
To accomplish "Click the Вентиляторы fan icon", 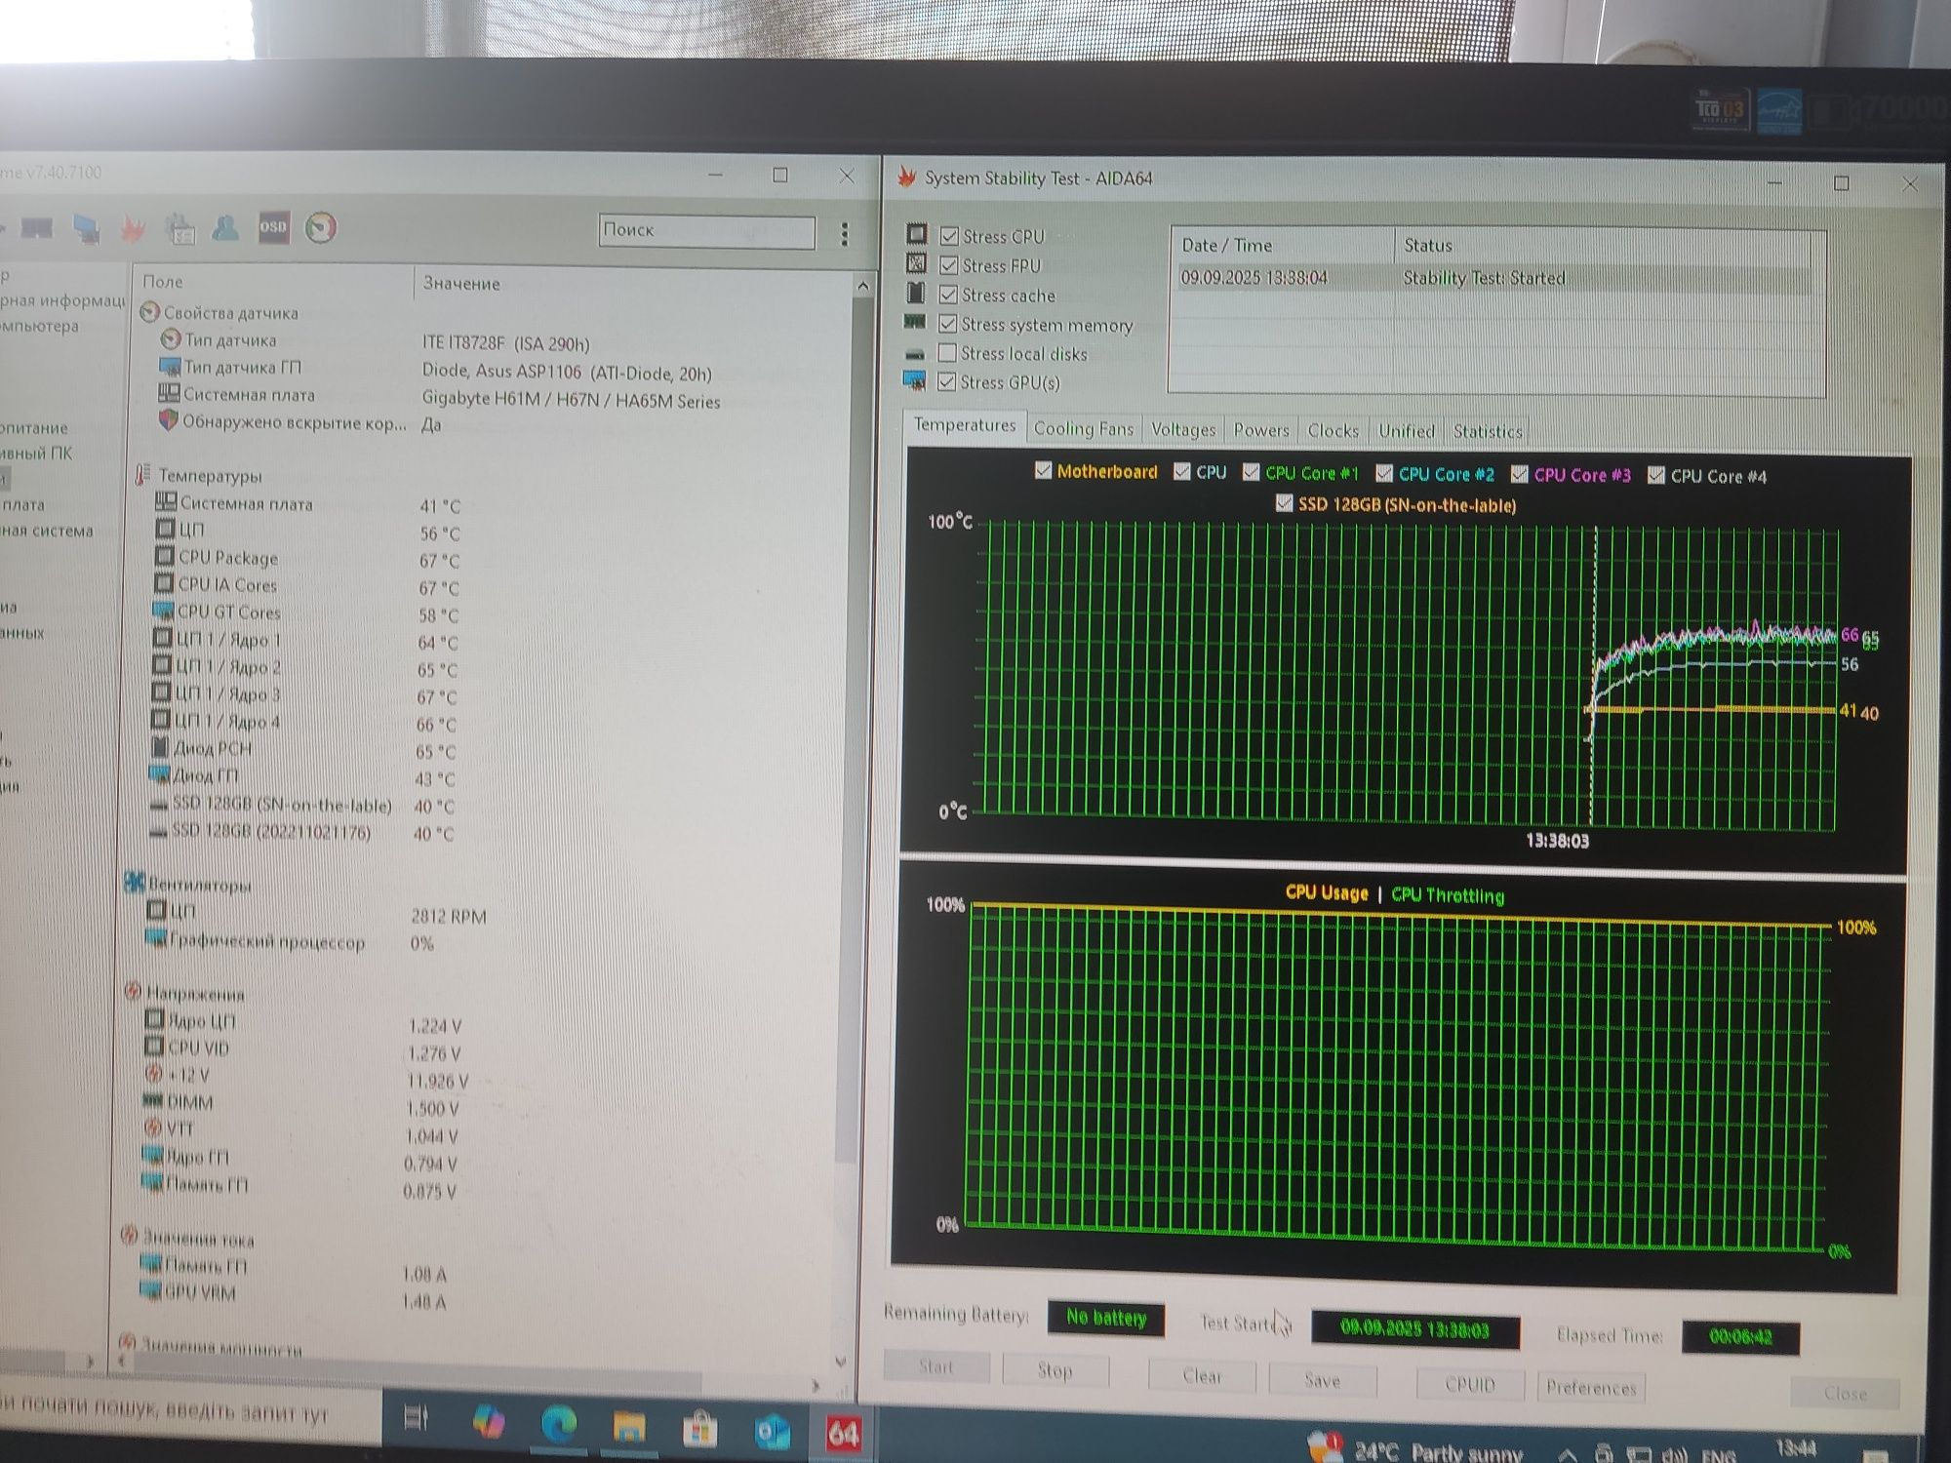I will [135, 883].
